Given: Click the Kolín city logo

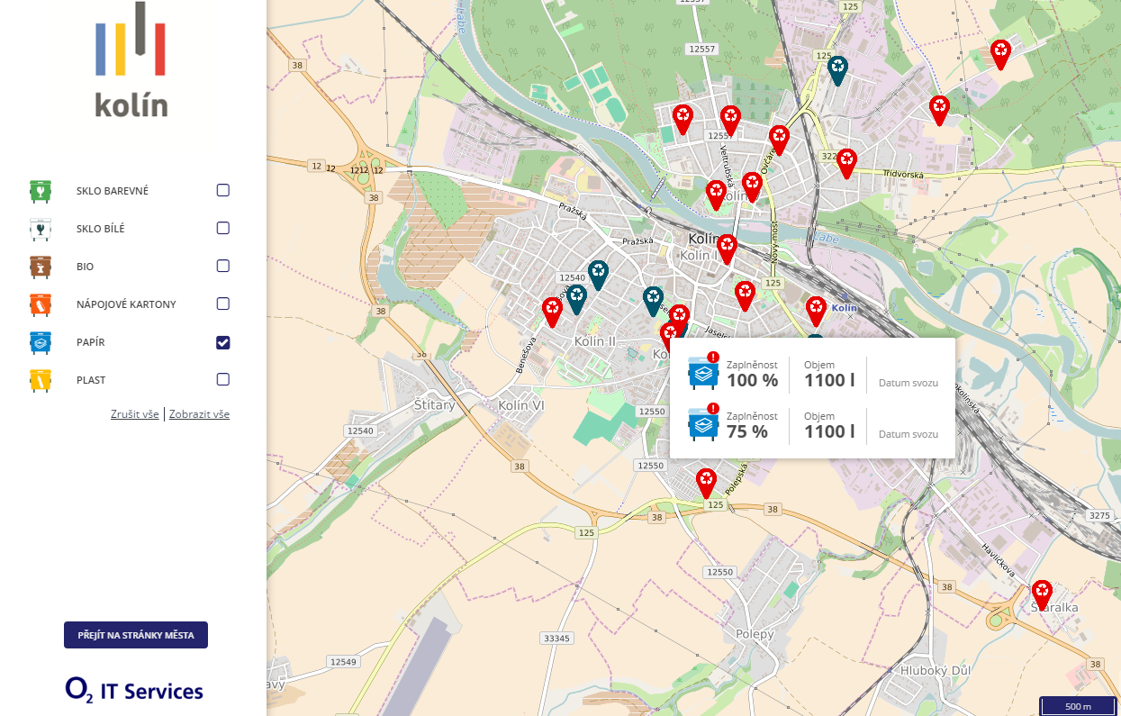Looking at the screenshot, I should tap(131, 60).
